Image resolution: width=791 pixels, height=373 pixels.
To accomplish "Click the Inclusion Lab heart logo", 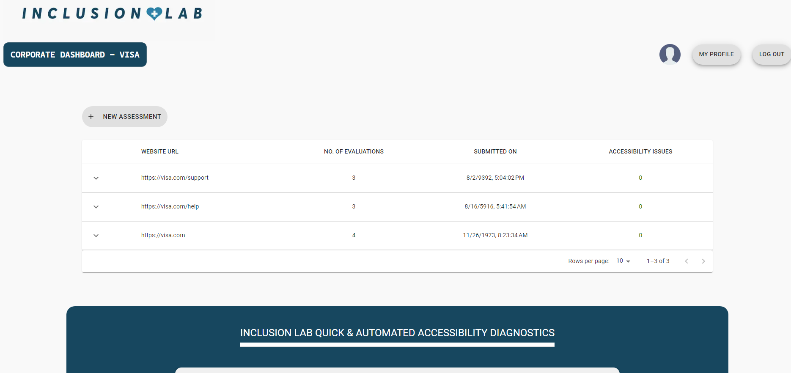I will point(154,14).
